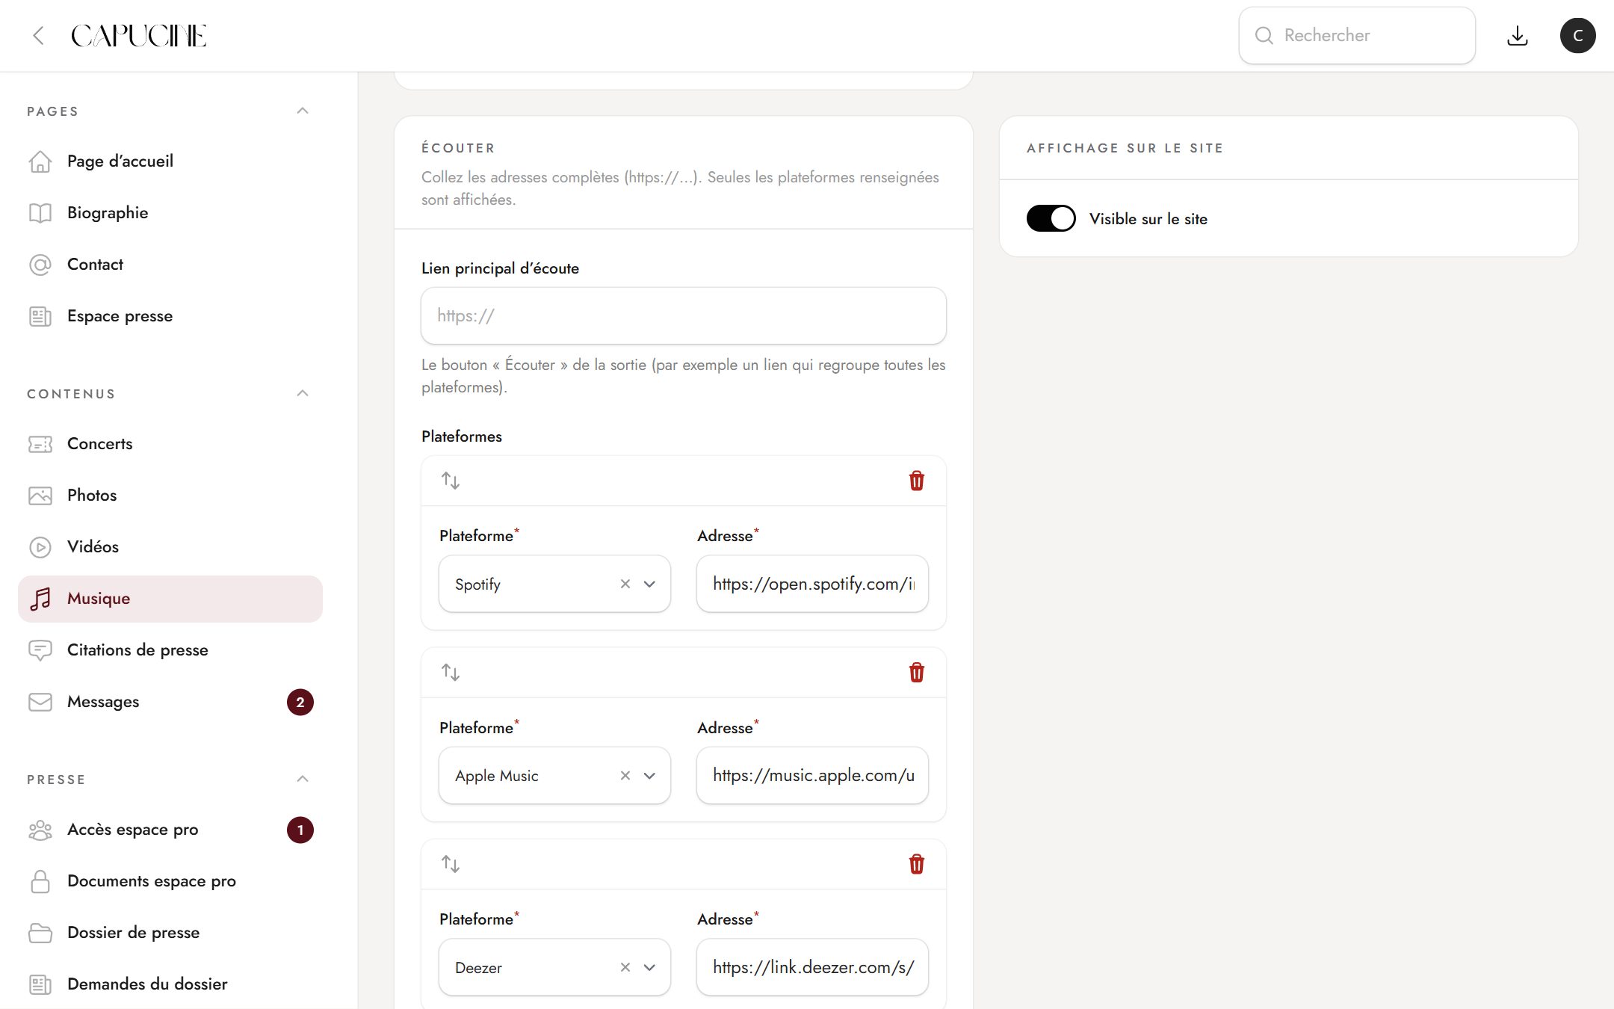The height and width of the screenshot is (1009, 1614).
Task: Open Espace presse page
Action: [x=170, y=316]
